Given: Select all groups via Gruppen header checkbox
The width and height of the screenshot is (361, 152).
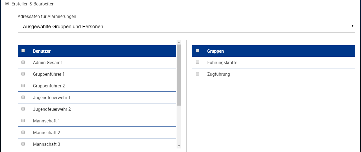Looking at the screenshot, I should coord(197,51).
